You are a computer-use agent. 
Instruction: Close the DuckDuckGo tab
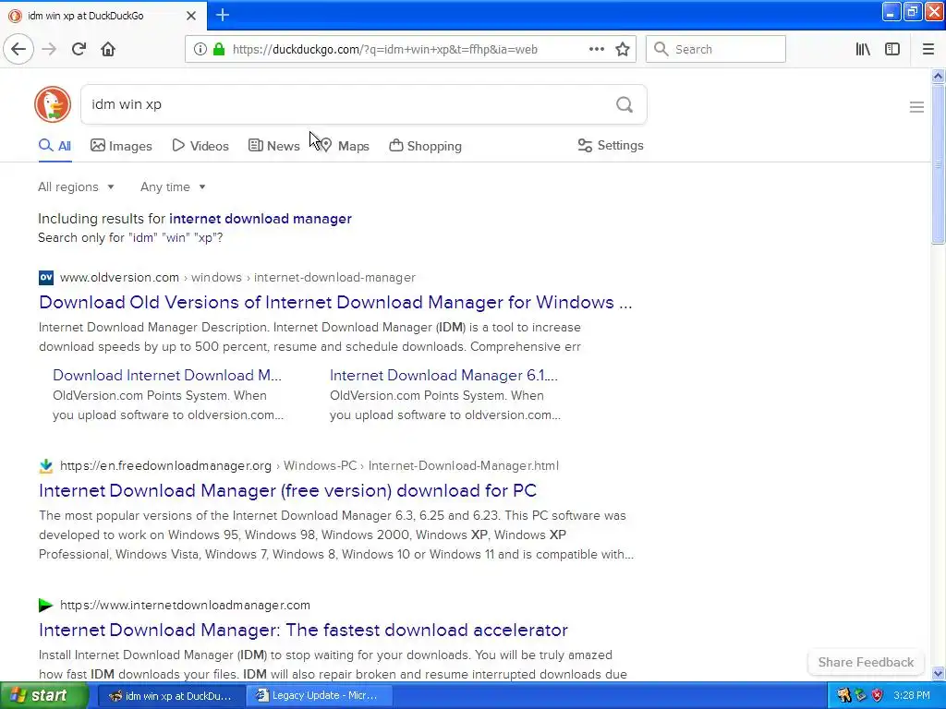[191, 16]
